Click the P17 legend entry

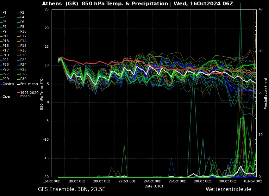pos(6,50)
